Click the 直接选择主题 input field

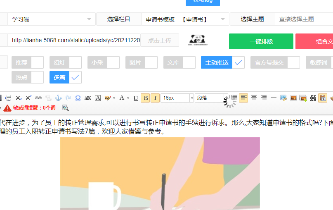(x=304, y=19)
